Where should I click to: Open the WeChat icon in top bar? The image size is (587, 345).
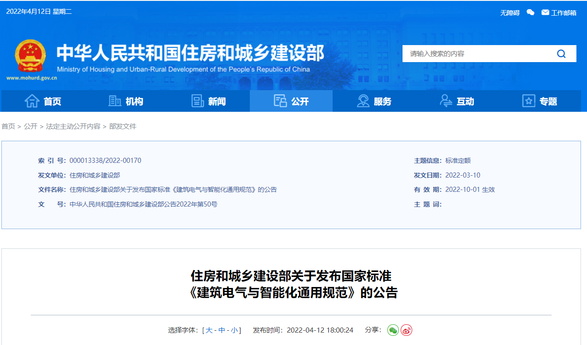530,12
